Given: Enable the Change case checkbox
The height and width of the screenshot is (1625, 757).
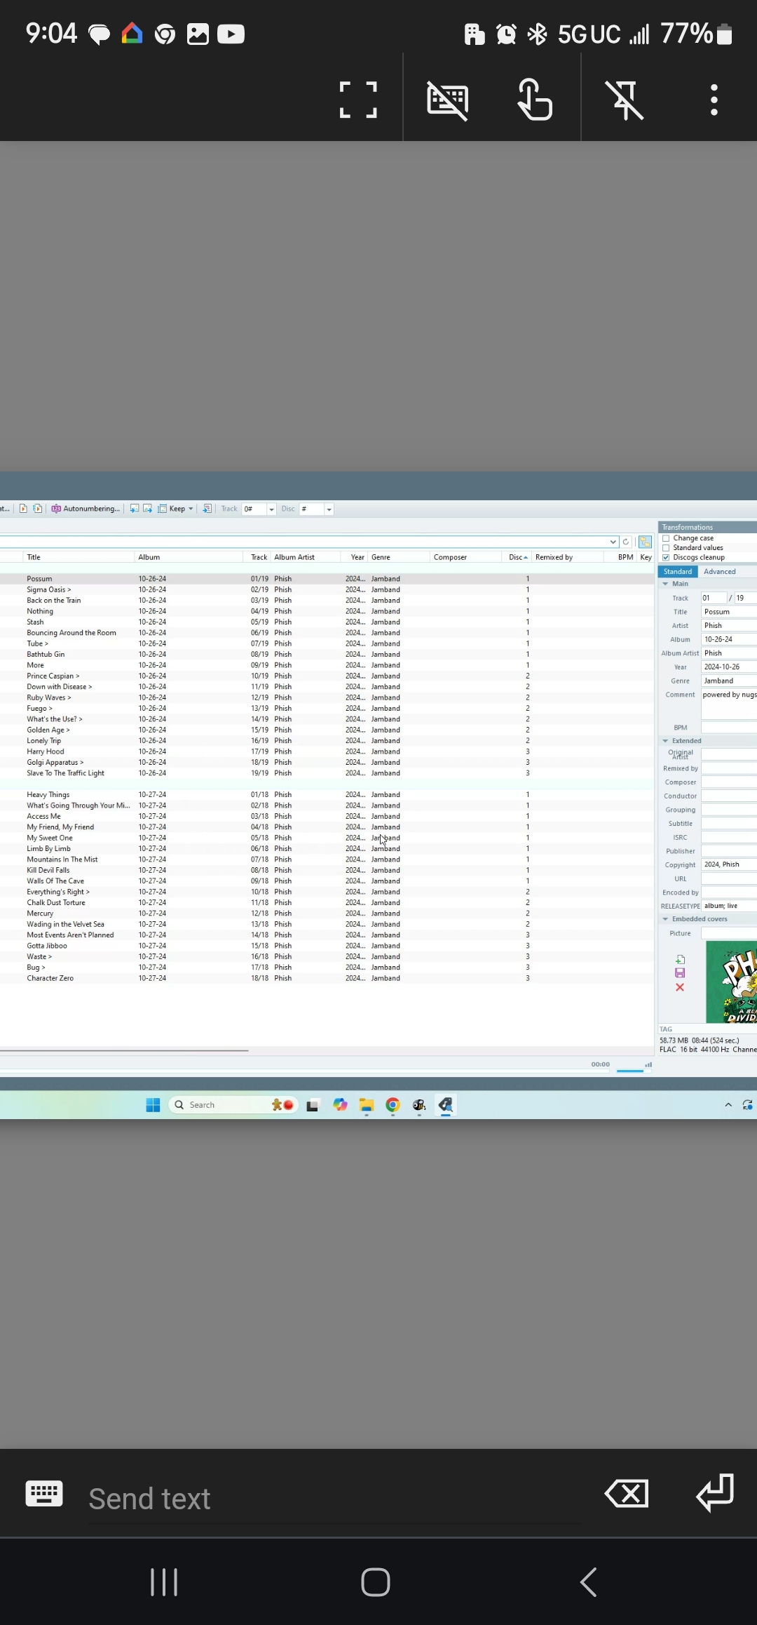Looking at the screenshot, I should (x=666, y=538).
